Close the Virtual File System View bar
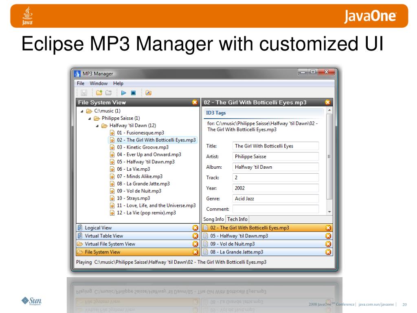This screenshot has width=417, height=313. pyautogui.click(x=195, y=244)
